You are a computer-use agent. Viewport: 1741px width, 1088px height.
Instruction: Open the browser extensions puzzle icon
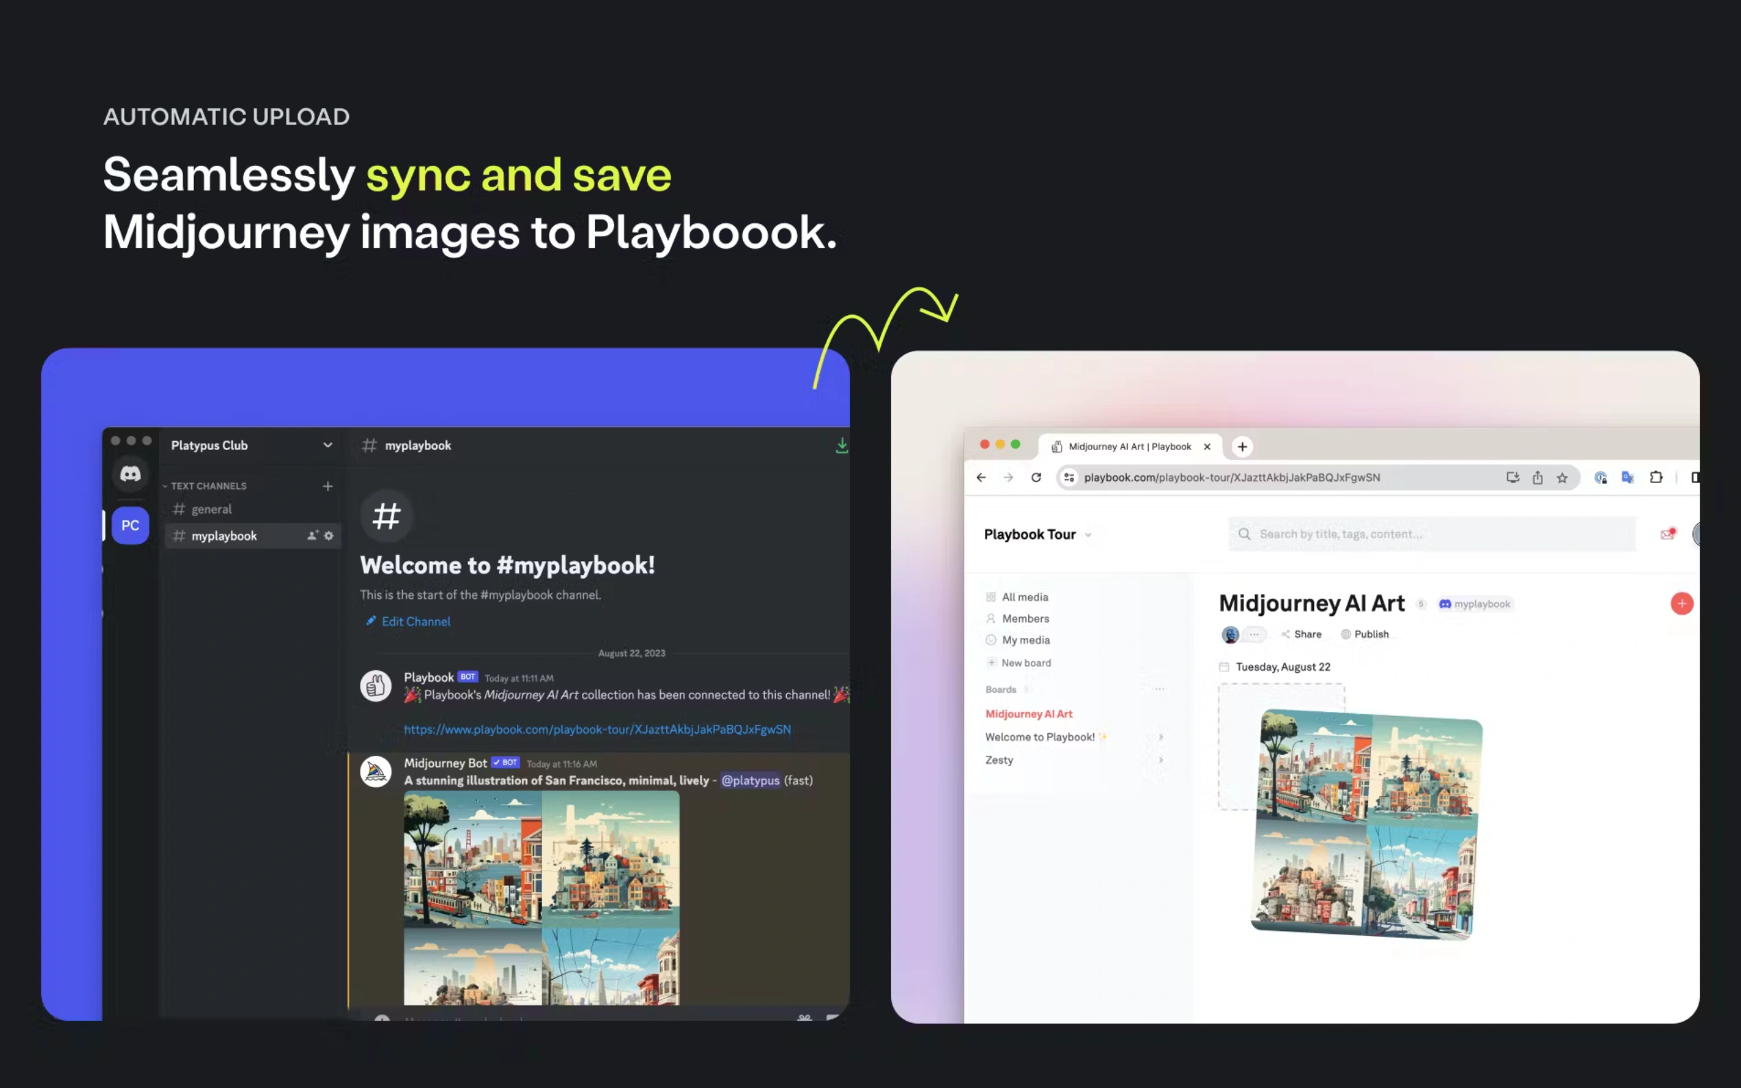(1655, 477)
